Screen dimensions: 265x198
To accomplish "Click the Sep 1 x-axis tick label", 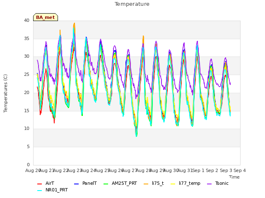I will point(198,170).
